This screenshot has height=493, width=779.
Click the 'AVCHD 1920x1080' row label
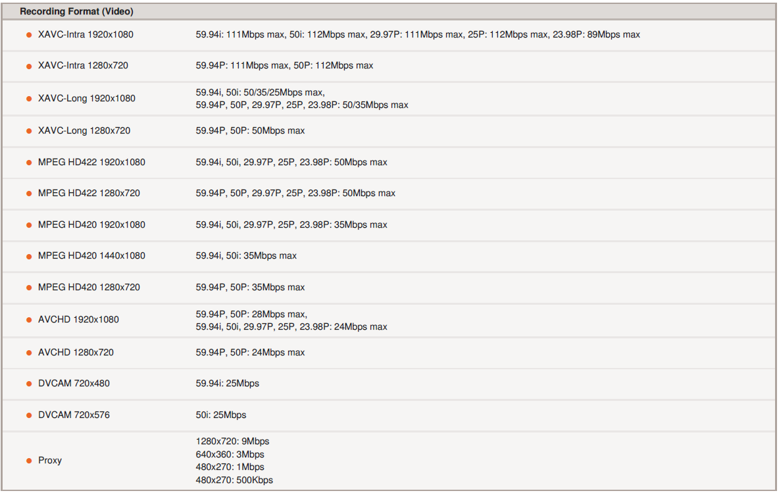point(78,319)
